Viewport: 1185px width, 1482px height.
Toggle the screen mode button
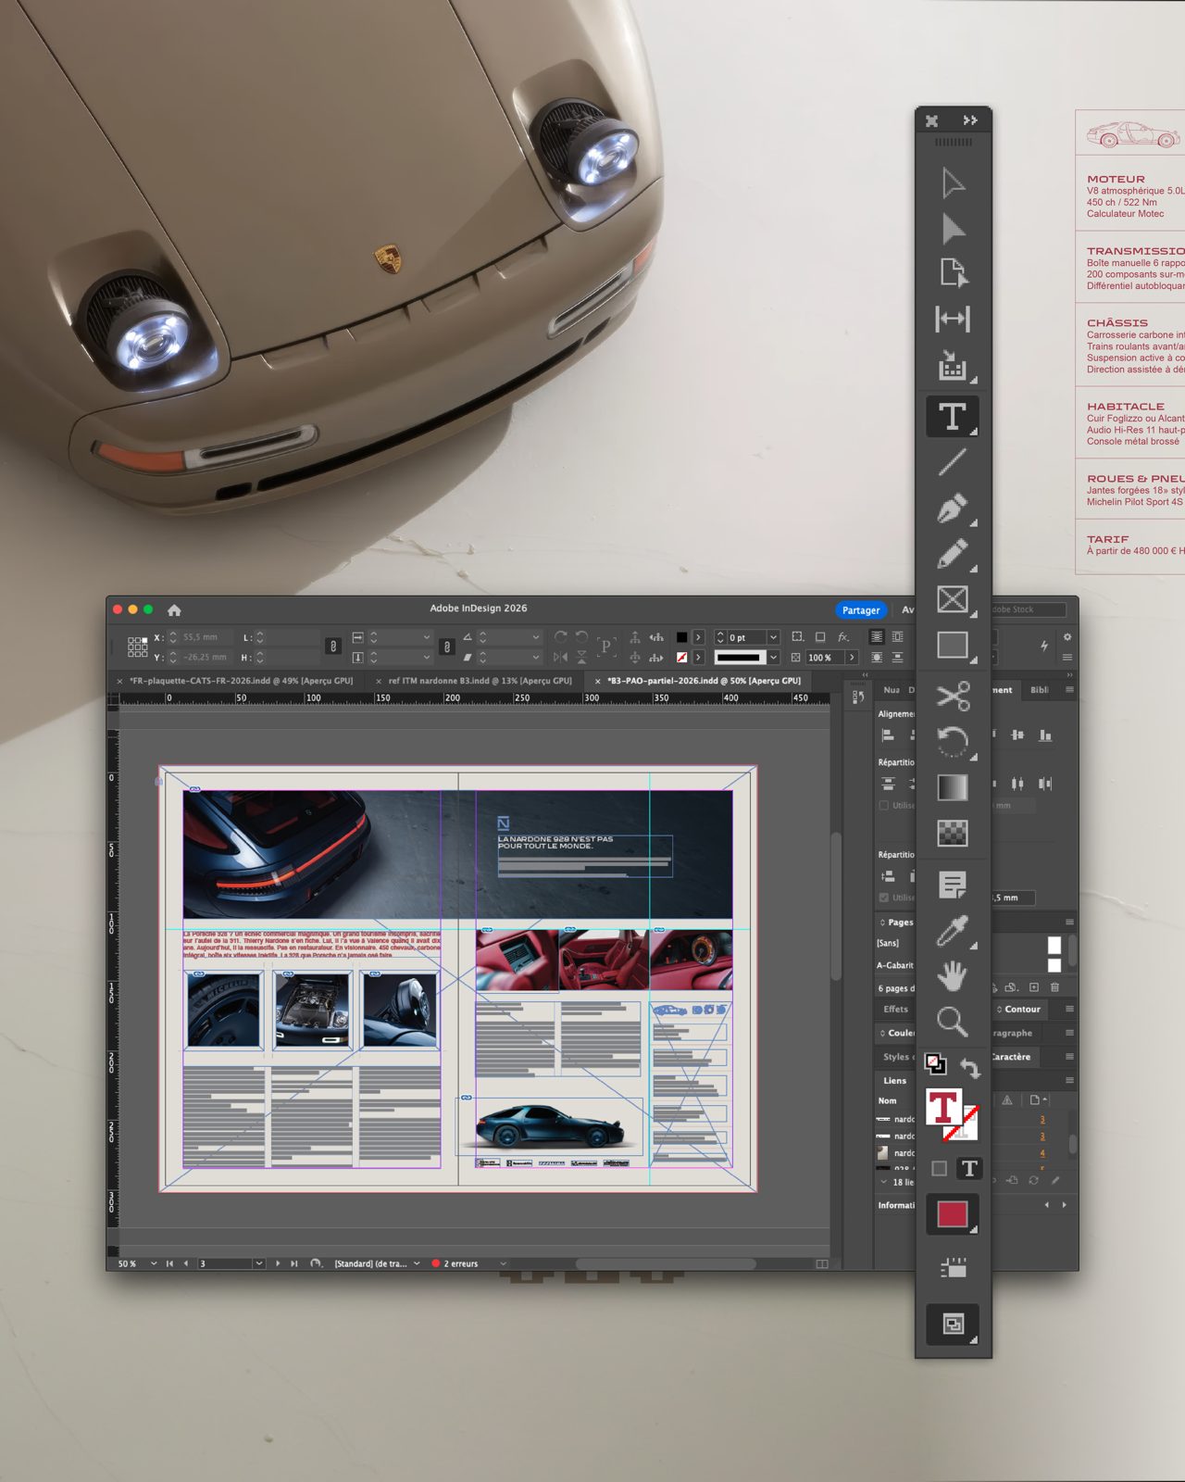pos(953,1325)
